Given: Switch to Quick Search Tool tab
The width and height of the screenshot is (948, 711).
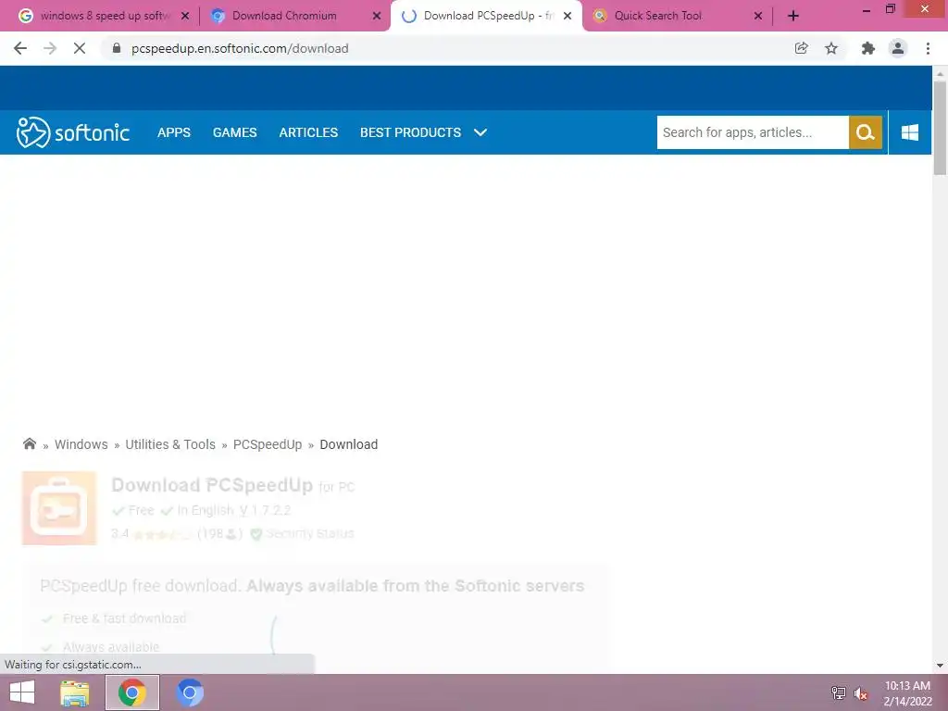Looking at the screenshot, I should click(677, 16).
